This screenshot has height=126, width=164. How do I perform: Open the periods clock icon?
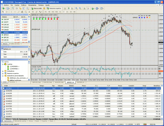pos(97,8)
